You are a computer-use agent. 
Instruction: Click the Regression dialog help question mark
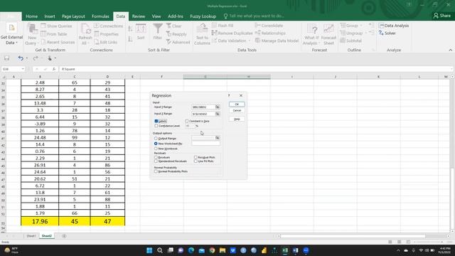pyautogui.click(x=229, y=95)
